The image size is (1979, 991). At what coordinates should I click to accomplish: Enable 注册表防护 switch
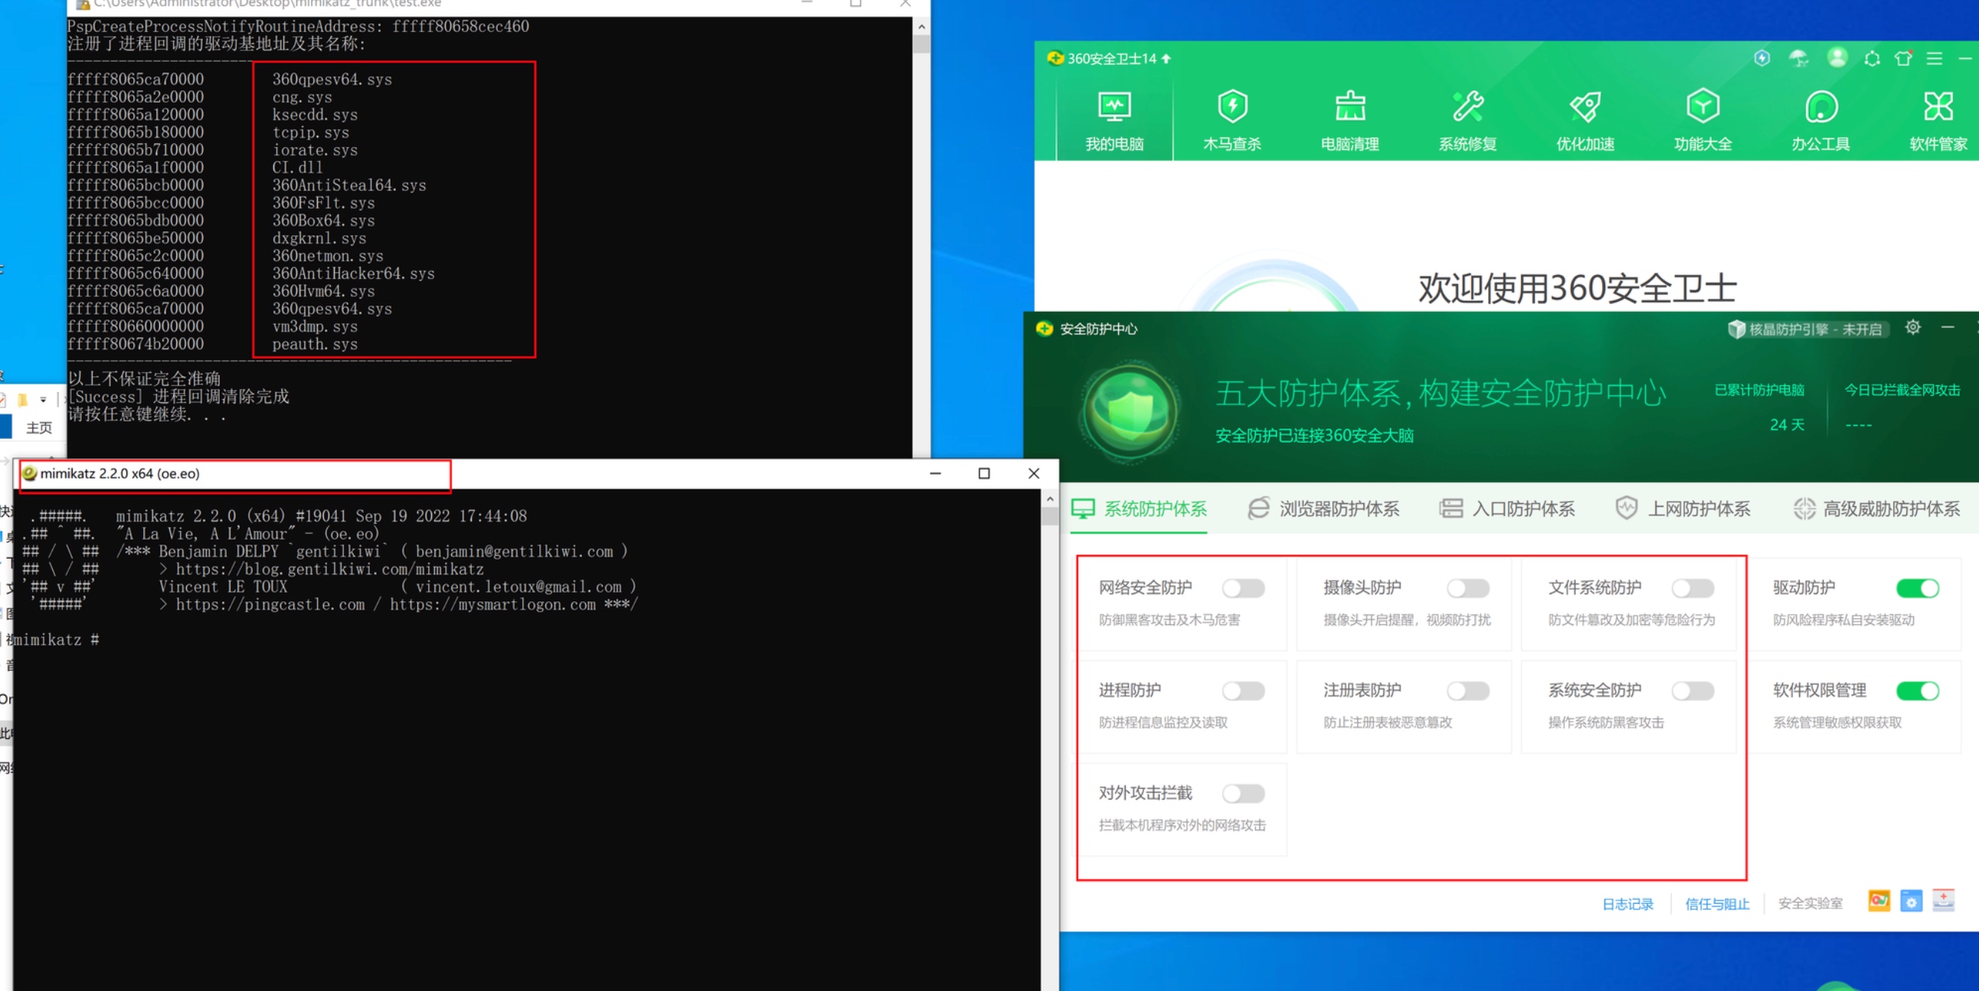(x=1467, y=691)
